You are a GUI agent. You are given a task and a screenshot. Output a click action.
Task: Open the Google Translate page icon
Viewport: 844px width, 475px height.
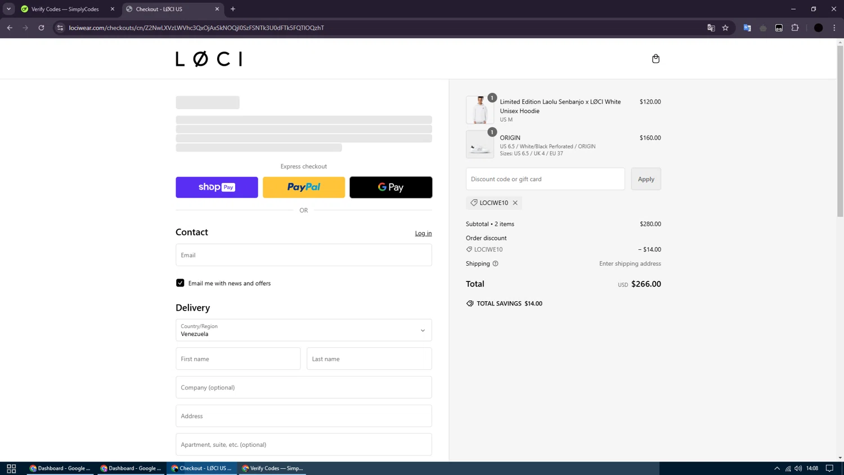point(711,28)
